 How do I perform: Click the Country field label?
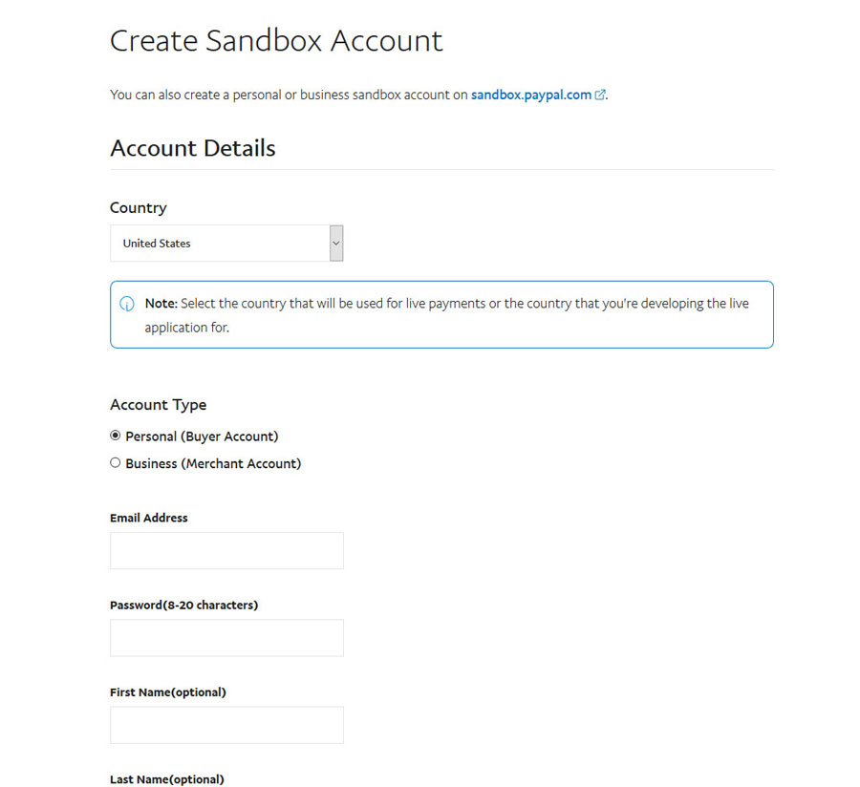pos(139,208)
